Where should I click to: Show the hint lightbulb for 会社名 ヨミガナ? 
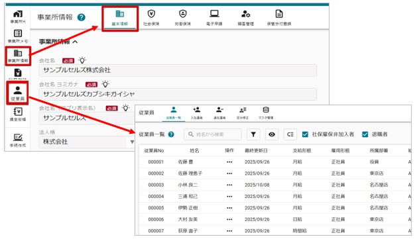click(x=105, y=84)
